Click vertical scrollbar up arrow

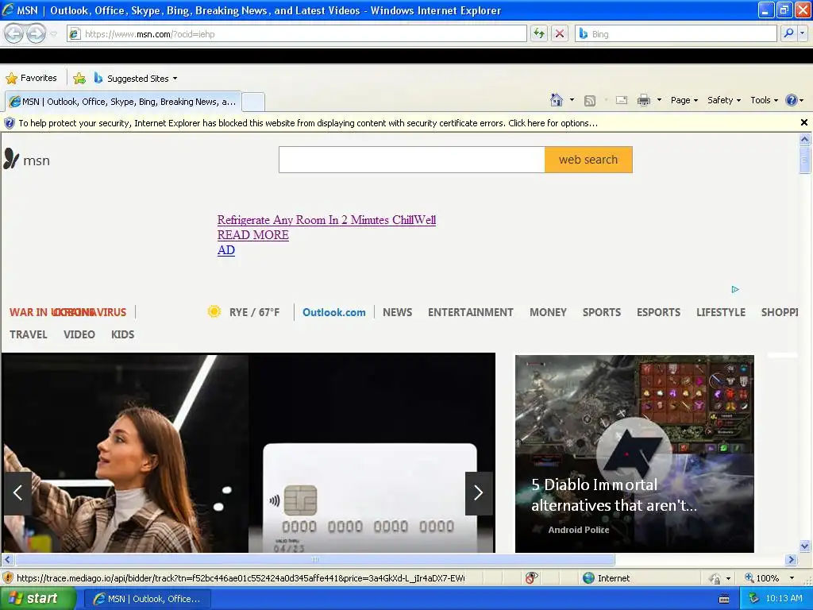coord(805,139)
